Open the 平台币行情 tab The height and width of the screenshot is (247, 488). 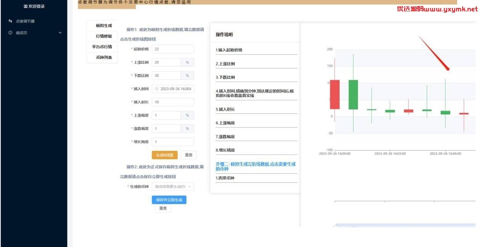point(102,47)
